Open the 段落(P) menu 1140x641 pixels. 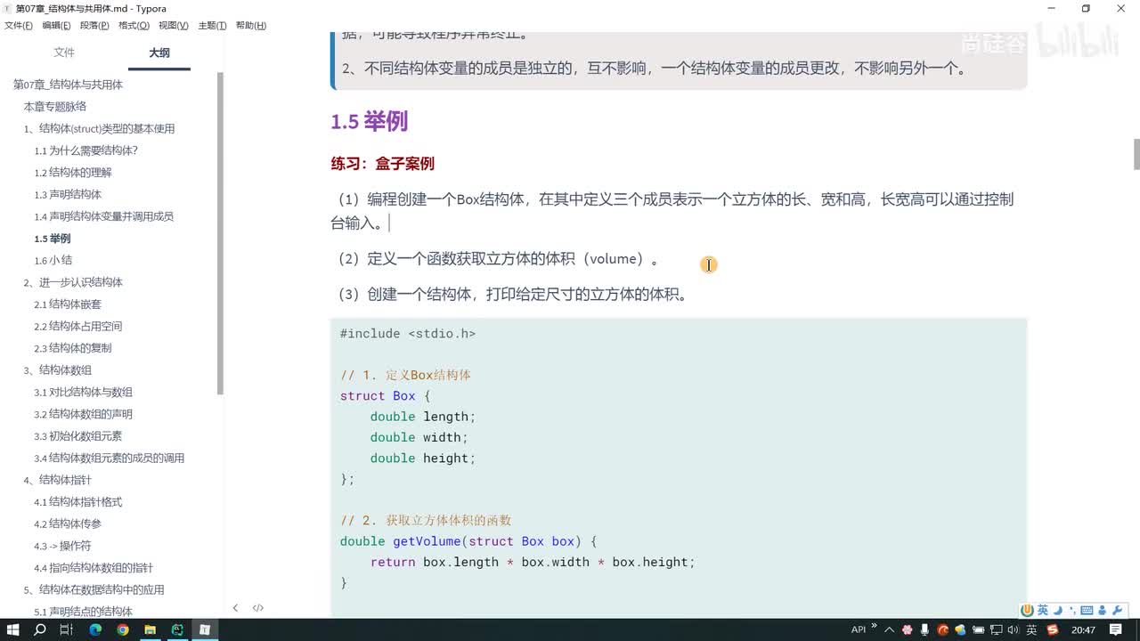tap(94, 25)
